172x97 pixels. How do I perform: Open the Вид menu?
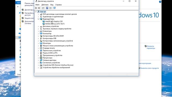52,5
